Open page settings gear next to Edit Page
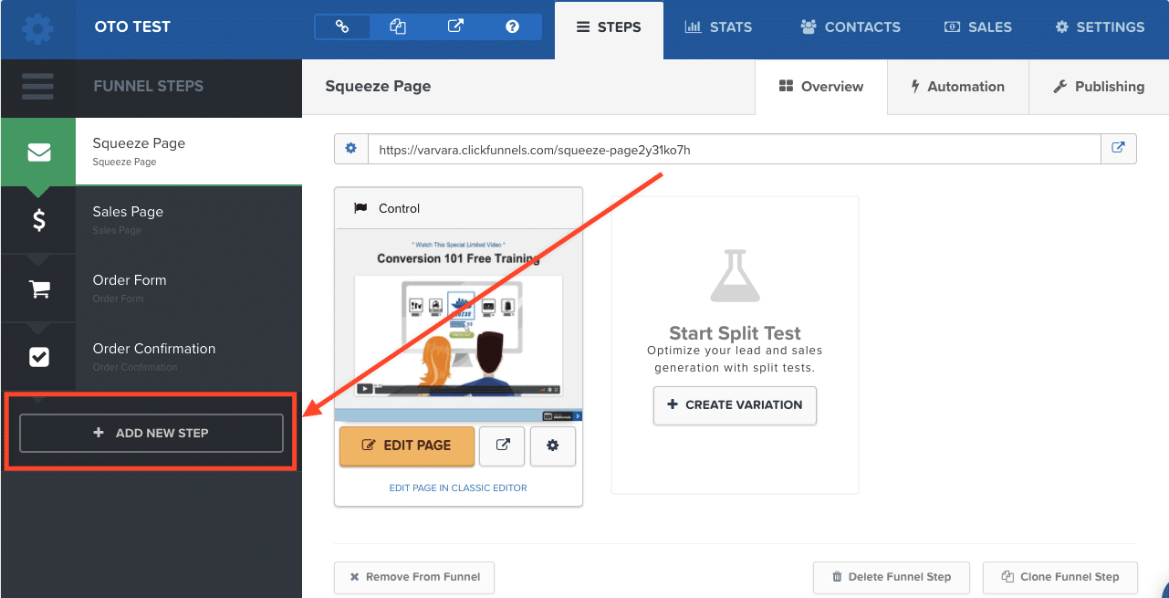The image size is (1169, 598). click(x=552, y=446)
